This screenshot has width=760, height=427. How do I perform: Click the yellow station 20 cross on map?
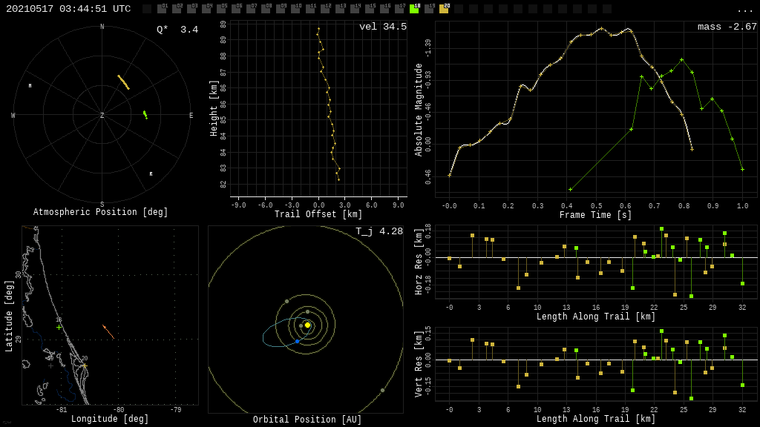click(84, 365)
